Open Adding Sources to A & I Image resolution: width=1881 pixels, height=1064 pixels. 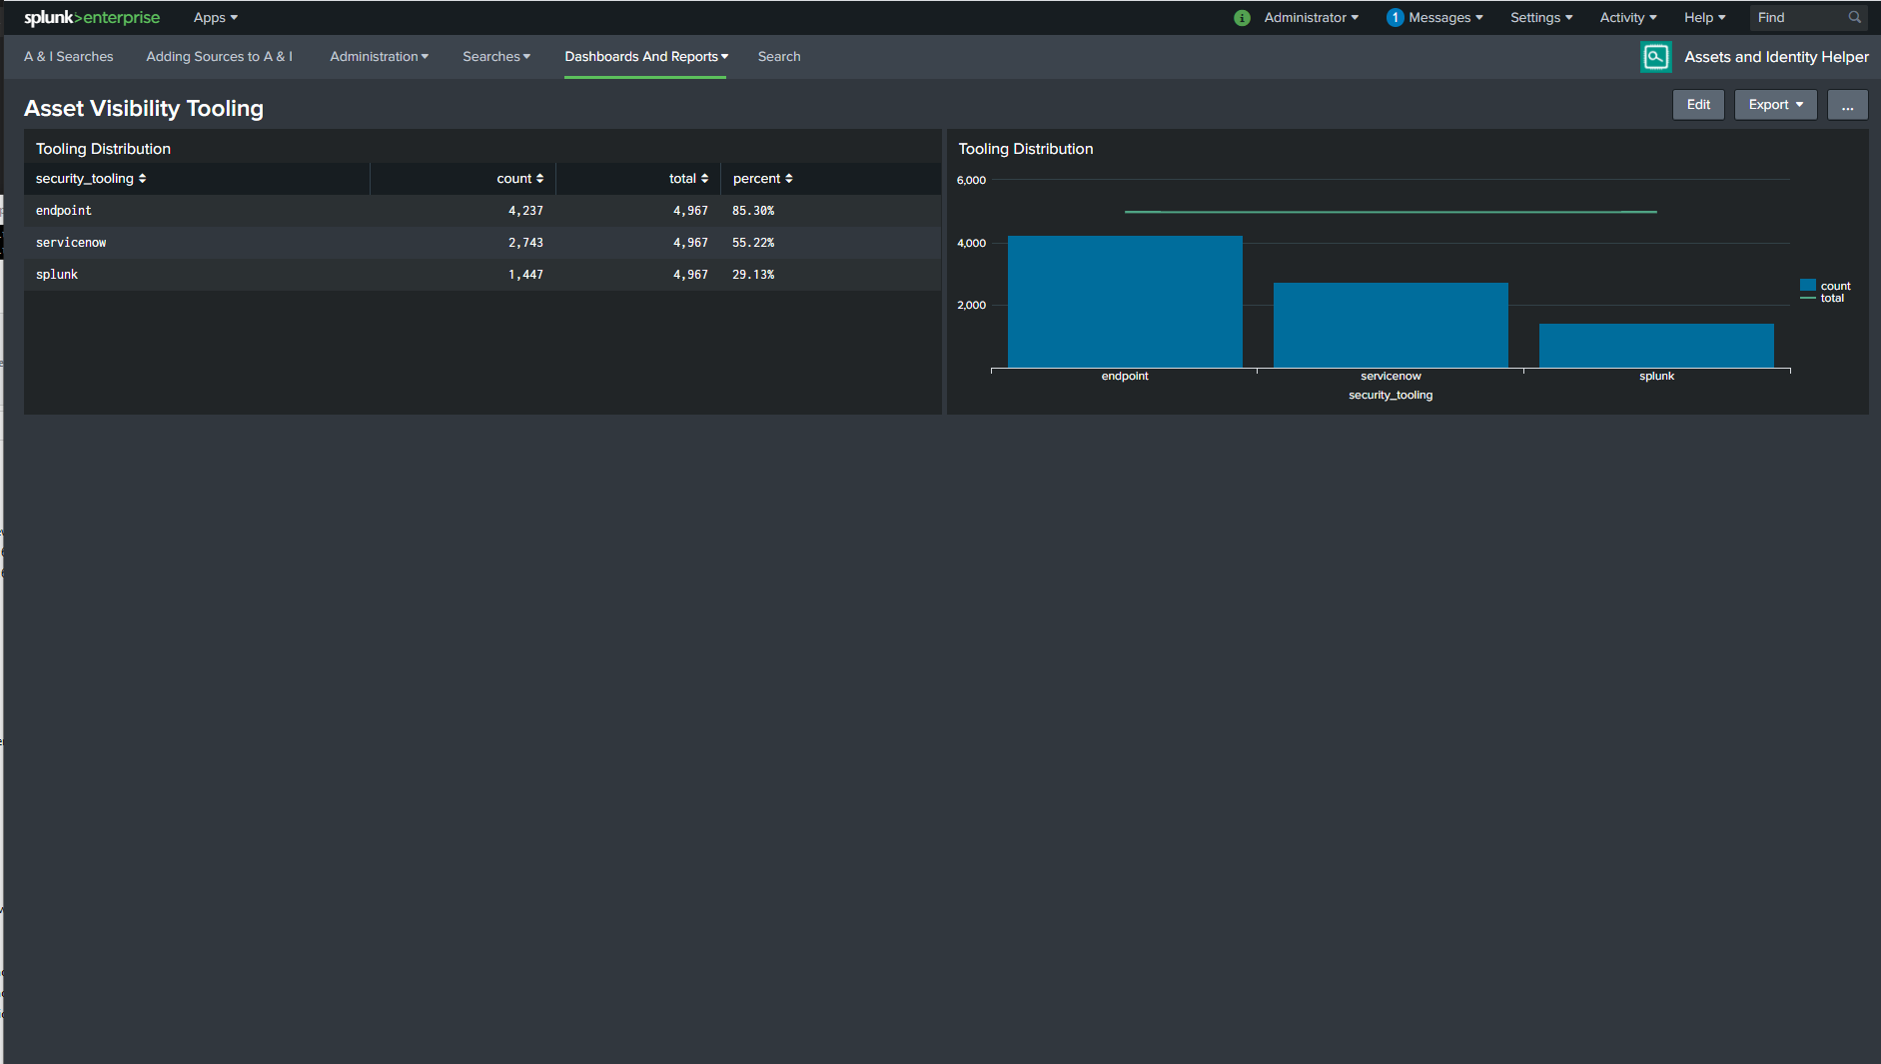click(x=220, y=57)
